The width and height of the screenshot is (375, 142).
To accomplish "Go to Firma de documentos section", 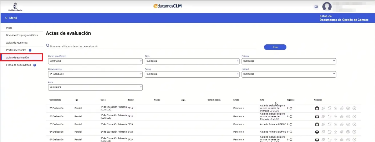I will click(18, 65).
